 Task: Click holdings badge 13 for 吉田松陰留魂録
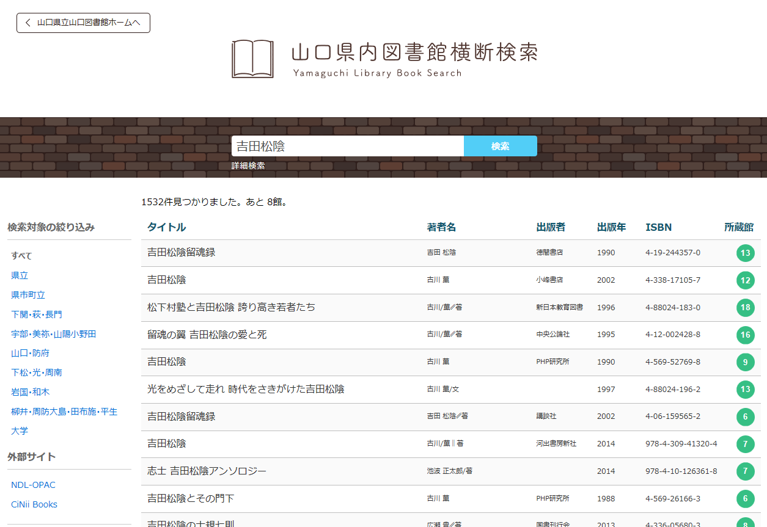click(746, 253)
